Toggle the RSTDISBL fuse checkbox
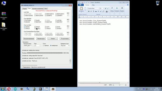 tap(25, 20)
